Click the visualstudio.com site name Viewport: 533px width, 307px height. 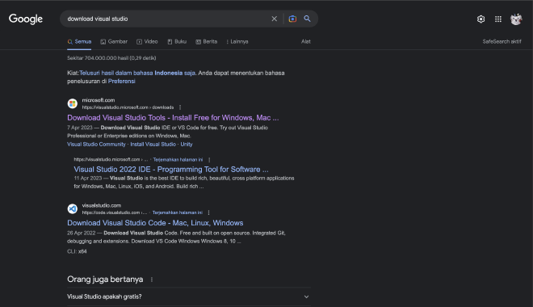[101, 205]
